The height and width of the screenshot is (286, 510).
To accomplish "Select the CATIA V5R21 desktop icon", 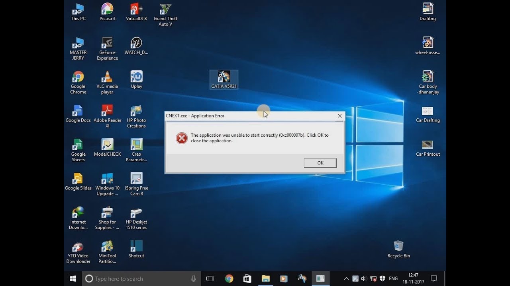I will point(224,80).
